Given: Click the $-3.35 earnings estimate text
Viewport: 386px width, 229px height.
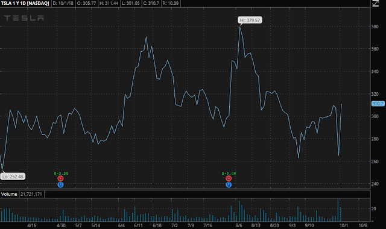Looking at the screenshot, I should pyautogui.click(x=61, y=174).
